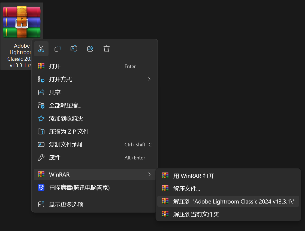
Task: Click 复制文件地址 menu entry
Action: (x=66, y=145)
